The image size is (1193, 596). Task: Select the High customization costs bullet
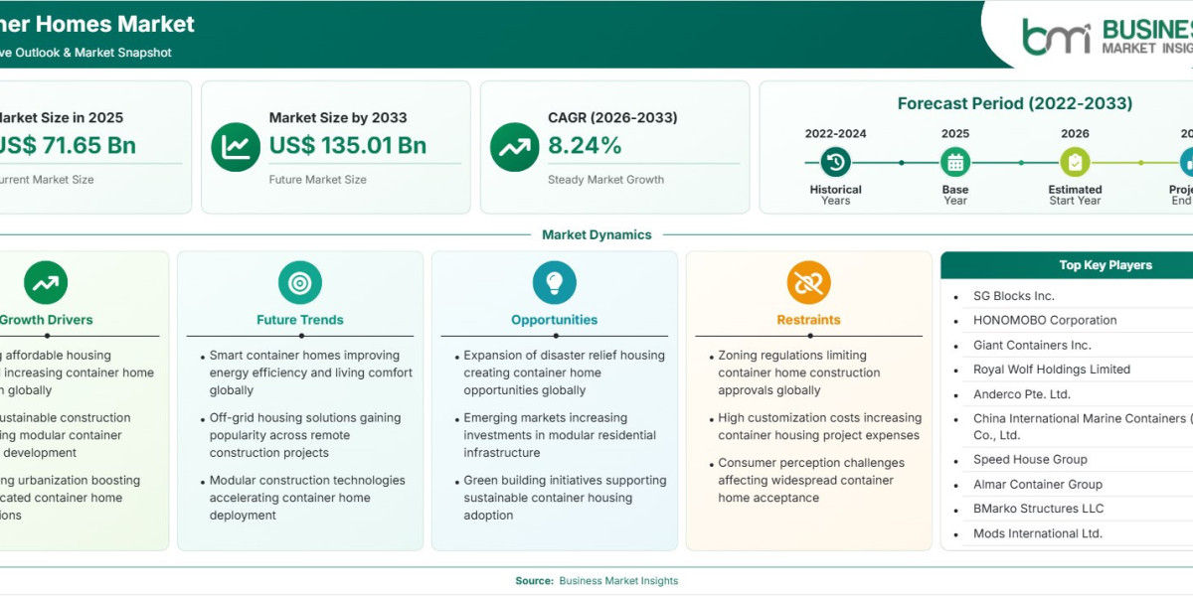pos(820,427)
